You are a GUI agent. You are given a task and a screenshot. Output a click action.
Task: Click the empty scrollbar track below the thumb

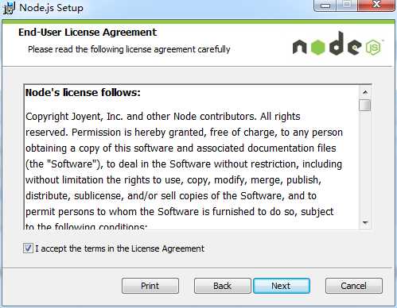(x=365, y=164)
